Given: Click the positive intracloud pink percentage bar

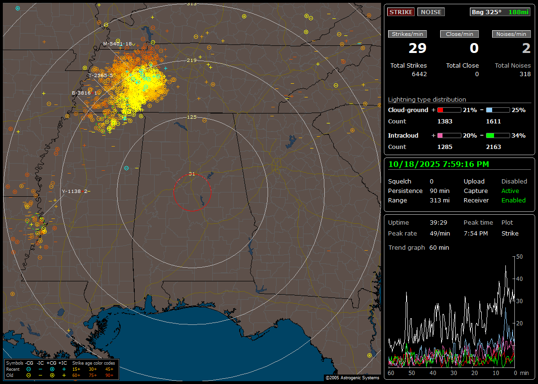Looking at the screenshot, I should pos(449,135).
